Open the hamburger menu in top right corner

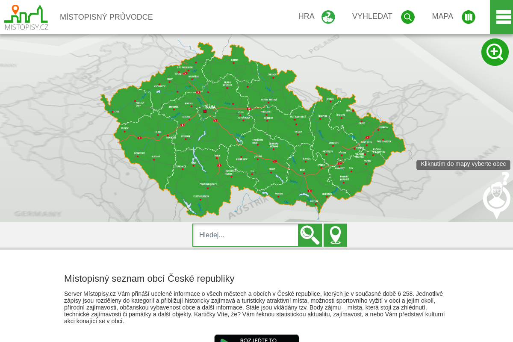[503, 17]
